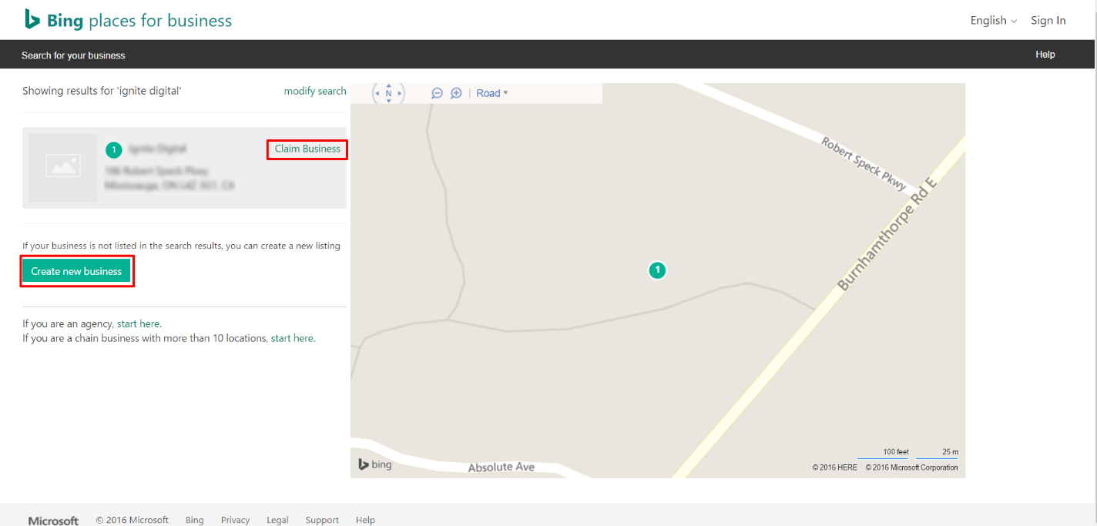Click the Absolute Ave map label

(x=501, y=467)
